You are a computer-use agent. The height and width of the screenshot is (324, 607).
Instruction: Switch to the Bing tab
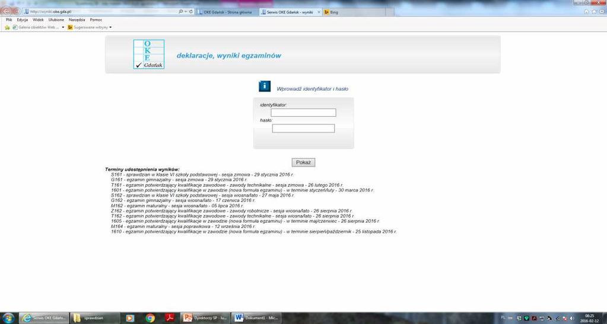[353, 12]
